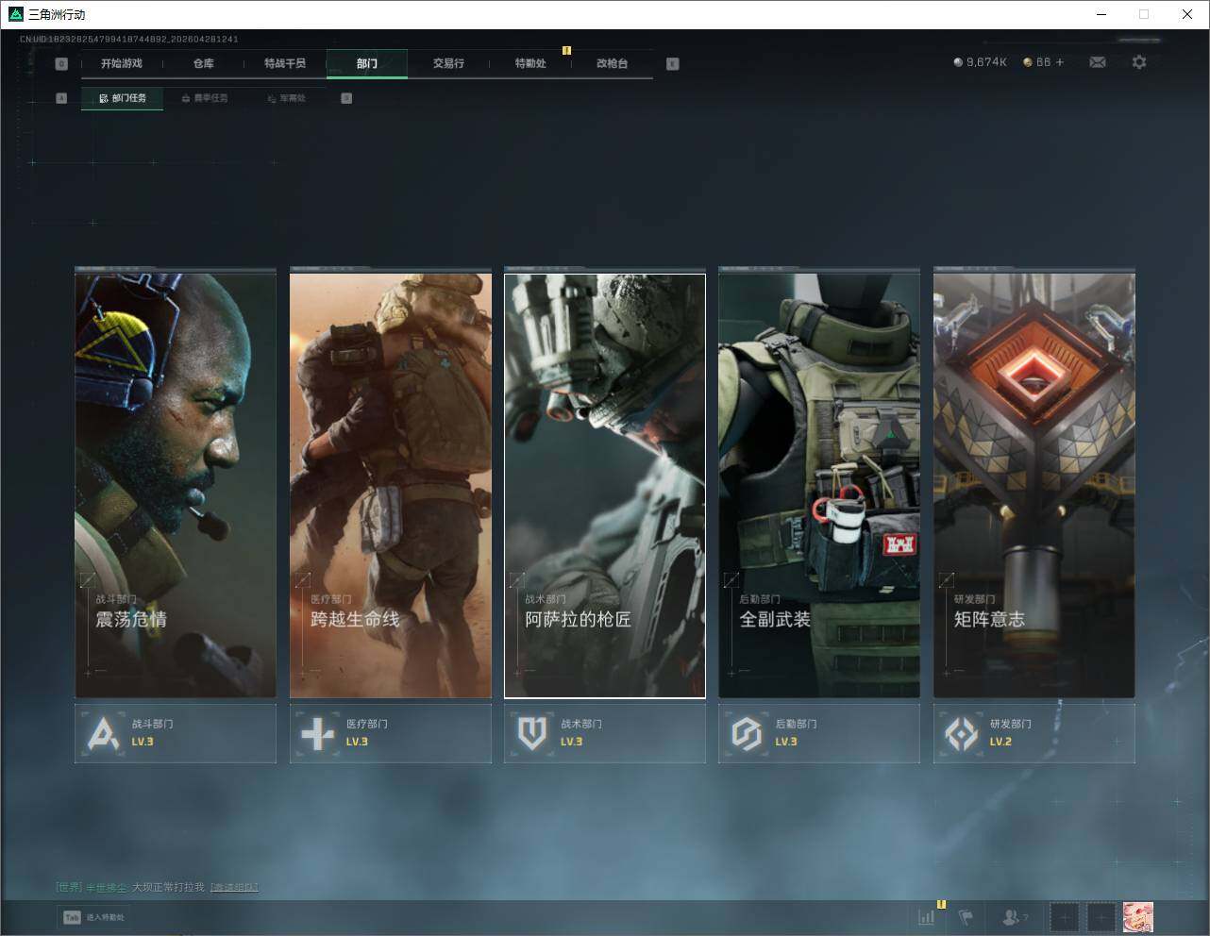Click the 医疗部门 LV.3 department button

point(391,733)
